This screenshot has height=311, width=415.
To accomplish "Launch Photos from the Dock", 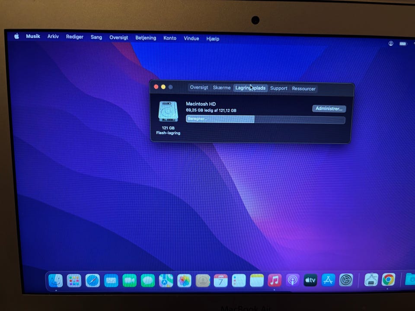I will (184, 280).
